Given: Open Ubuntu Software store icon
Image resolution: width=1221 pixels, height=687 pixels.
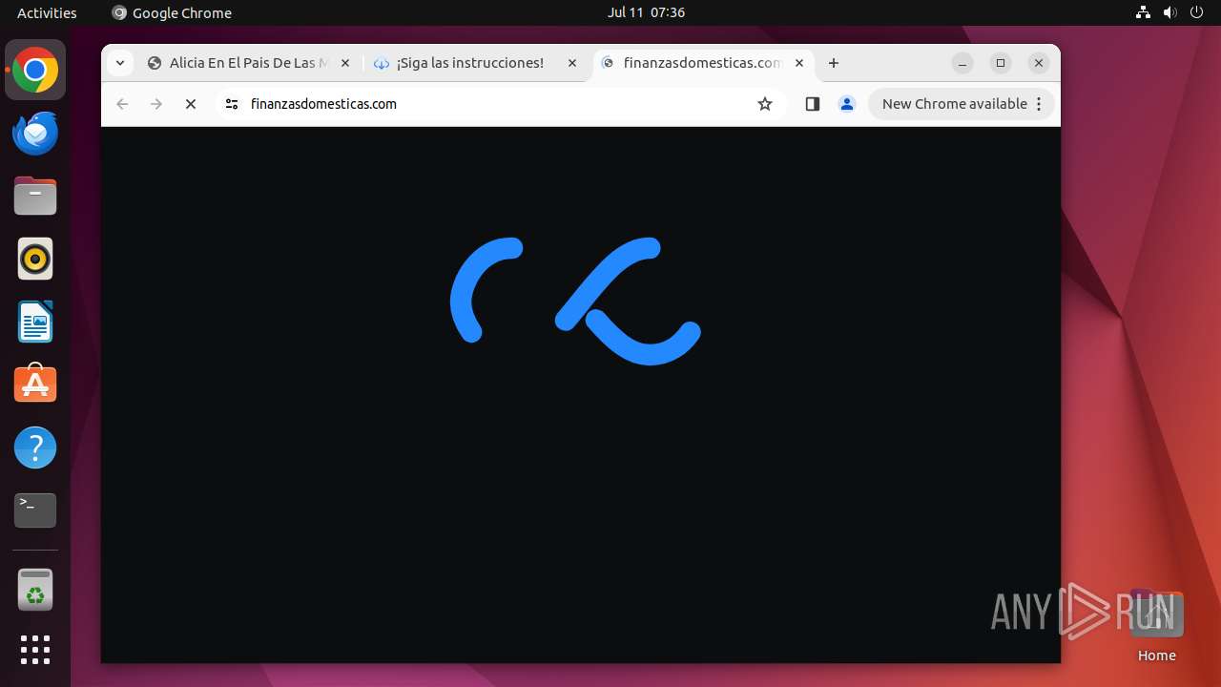Looking at the screenshot, I should pyautogui.click(x=35, y=385).
